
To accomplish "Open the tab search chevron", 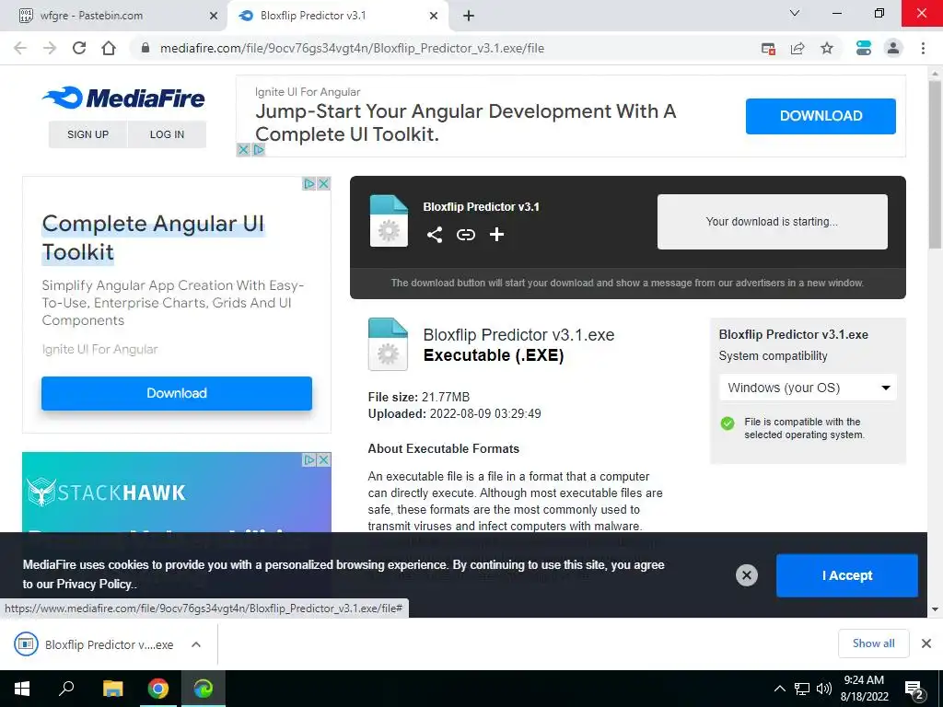I will (795, 13).
